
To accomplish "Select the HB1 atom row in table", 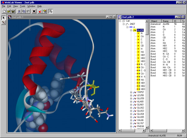I will (x=165, y=46).
